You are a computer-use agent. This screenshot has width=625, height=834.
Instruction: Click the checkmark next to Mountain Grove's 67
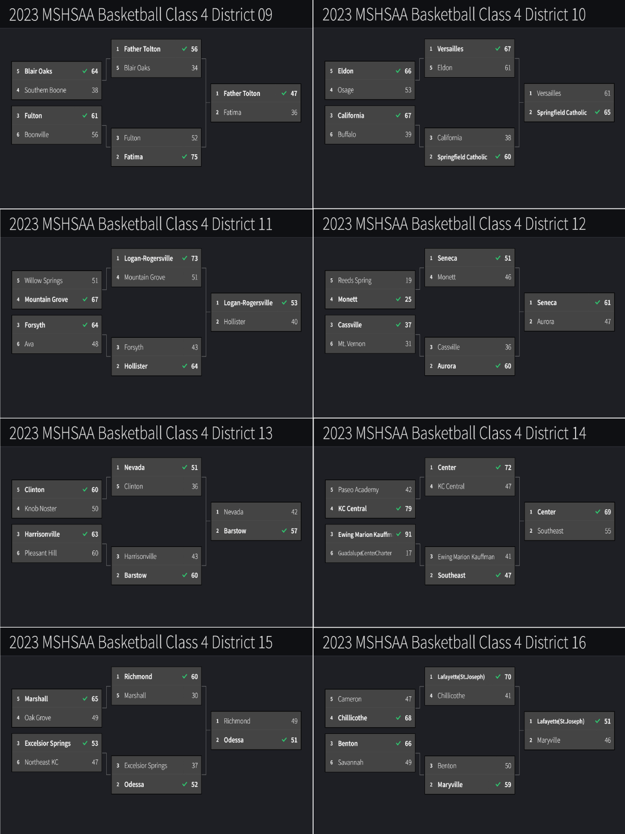(x=85, y=300)
